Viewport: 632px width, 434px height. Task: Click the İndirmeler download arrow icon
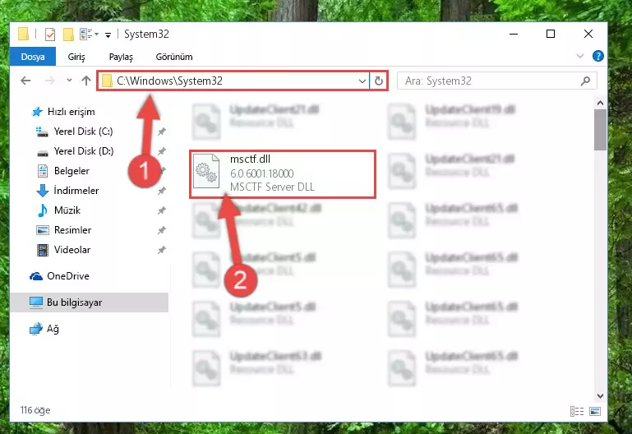[42, 191]
